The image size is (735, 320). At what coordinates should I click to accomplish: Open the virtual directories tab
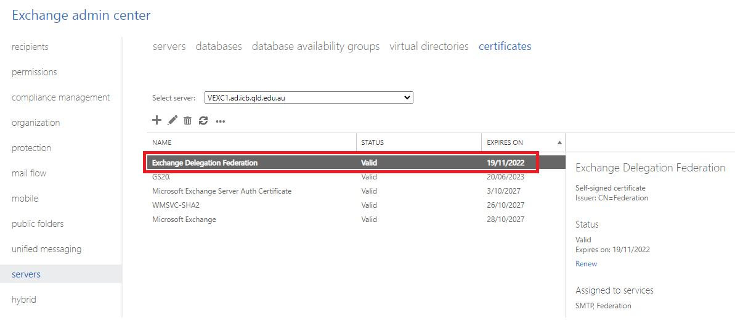click(429, 46)
